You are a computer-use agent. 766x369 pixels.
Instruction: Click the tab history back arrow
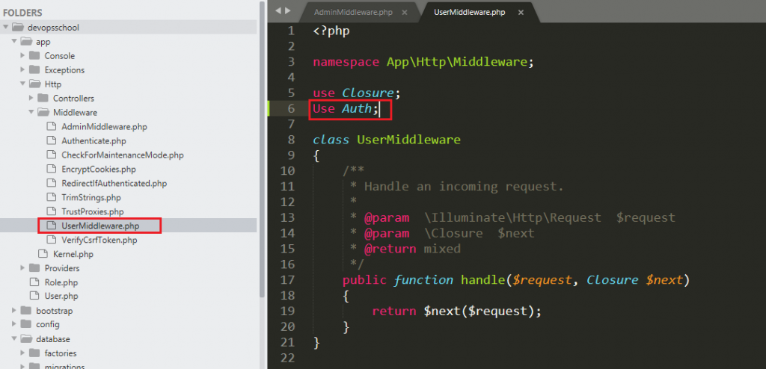(278, 11)
